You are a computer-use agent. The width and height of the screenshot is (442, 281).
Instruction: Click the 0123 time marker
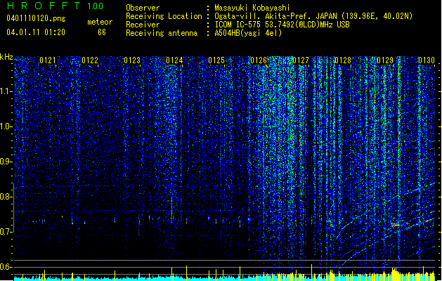coord(132,60)
